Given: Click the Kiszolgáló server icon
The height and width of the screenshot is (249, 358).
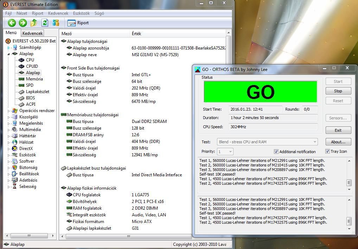Looking at the screenshot, I should coord(15,117).
